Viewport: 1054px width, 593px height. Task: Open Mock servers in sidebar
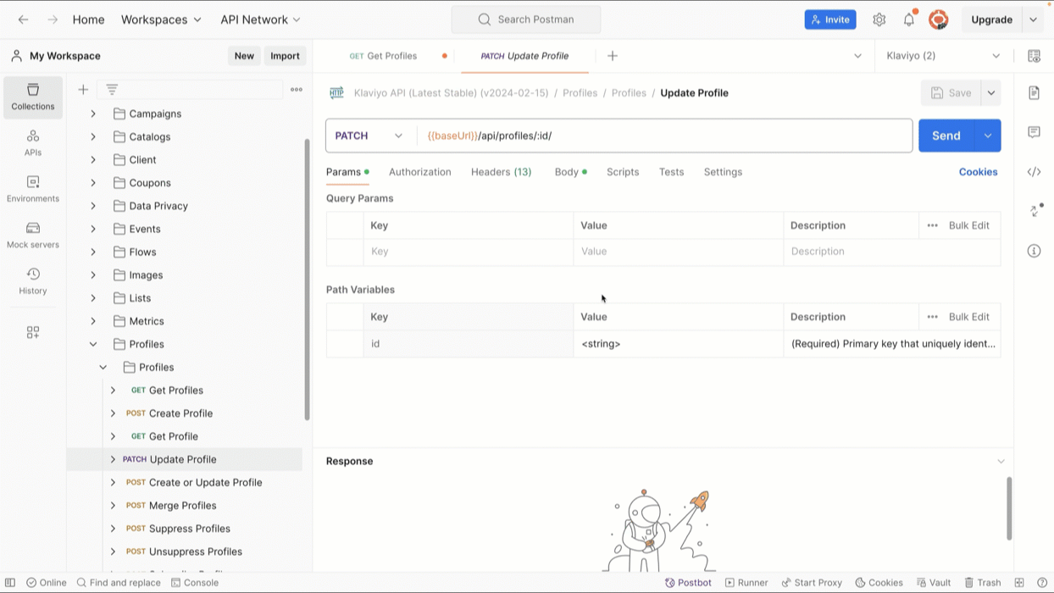33,235
